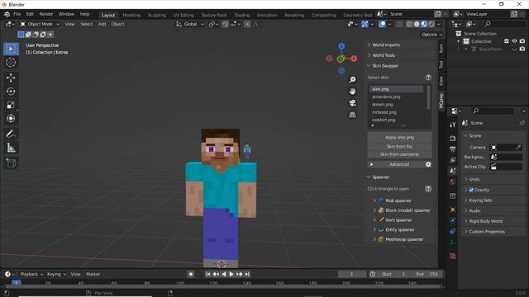This screenshot has height=297, width=529.
Task: Toggle timeline auto keying record button
Action: coord(191,275)
